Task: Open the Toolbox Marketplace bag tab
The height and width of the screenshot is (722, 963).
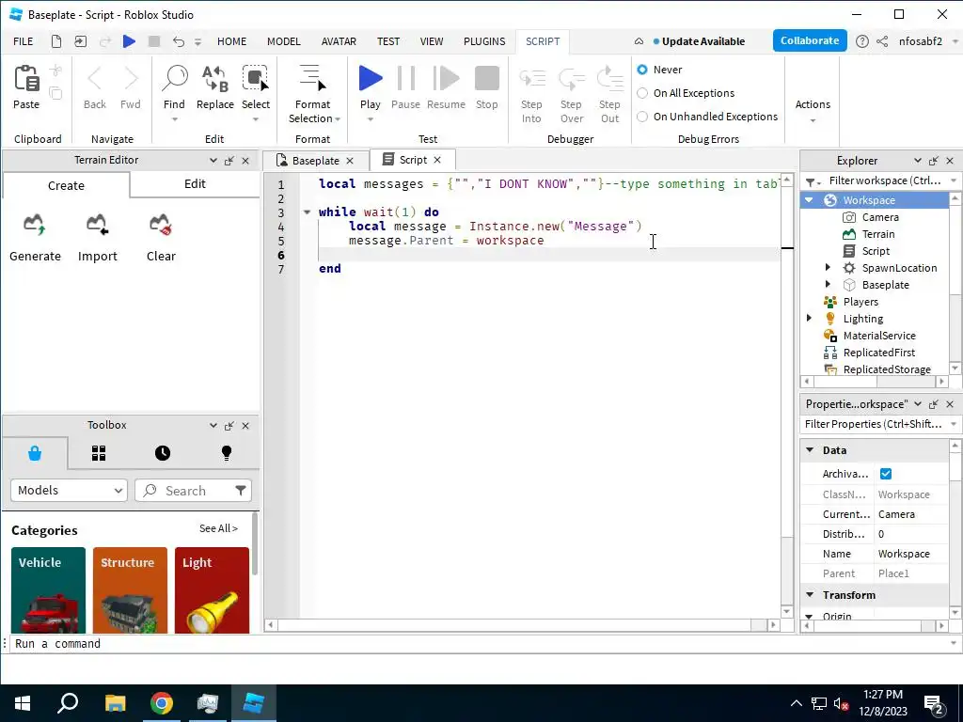Action: (x=35, y=453)
